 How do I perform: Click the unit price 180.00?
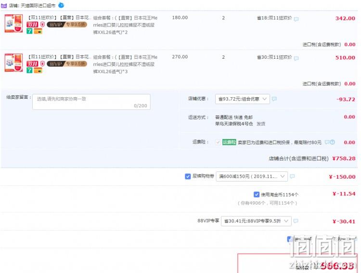coord(180,17)
